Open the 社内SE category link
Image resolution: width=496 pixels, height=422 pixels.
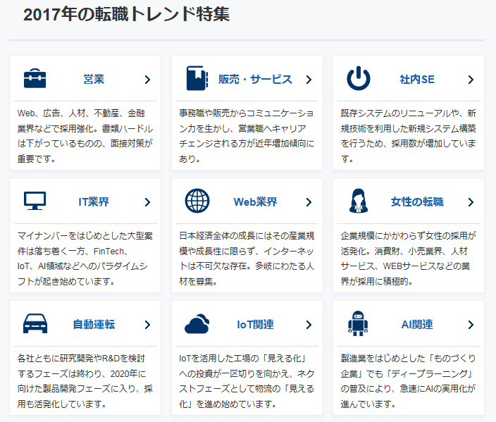(x=417, y=79)
